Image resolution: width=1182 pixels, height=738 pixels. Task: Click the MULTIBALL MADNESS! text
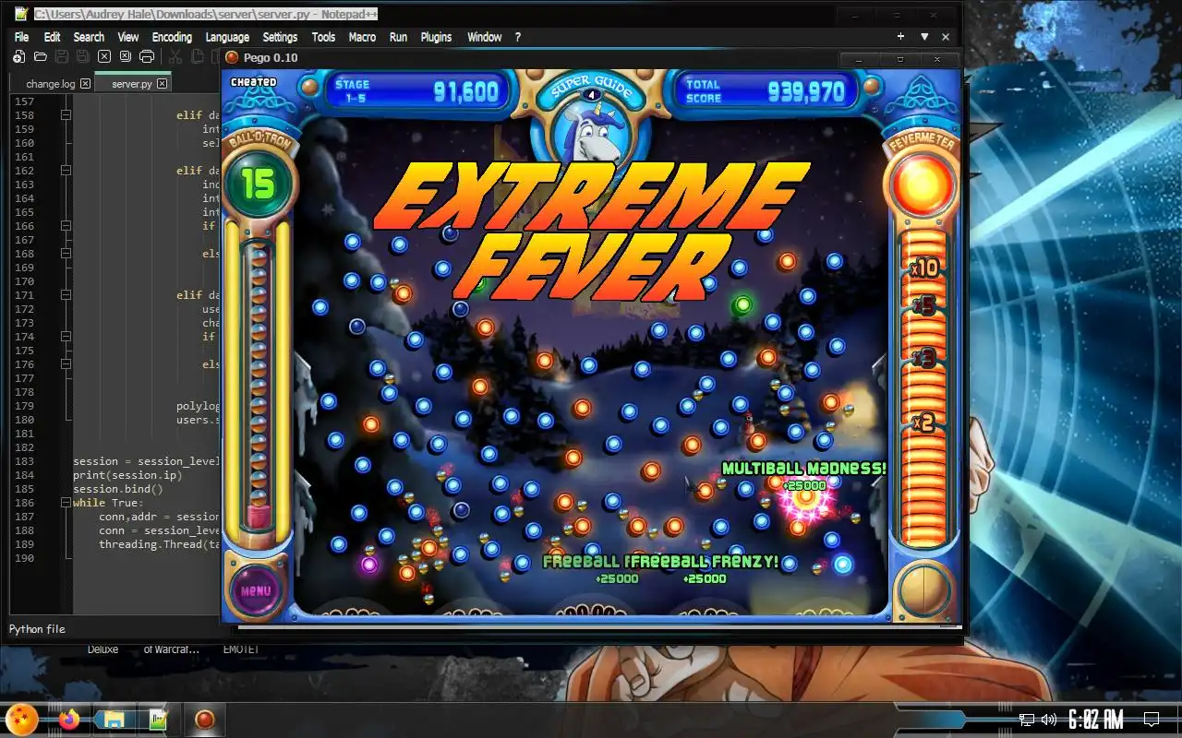tap(803, 469)
